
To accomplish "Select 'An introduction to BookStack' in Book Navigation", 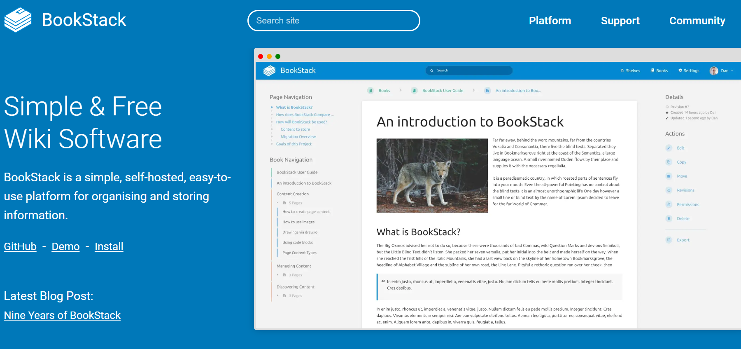I will (x=304, y=183).
